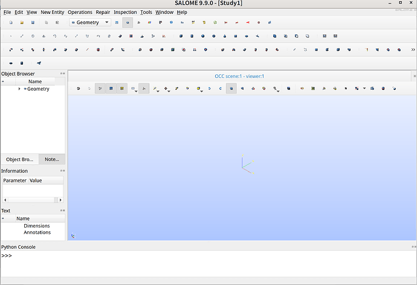The image size is (417, 285).
Task: Toggle trihedron axes display in viewer toolbar
Action: click(x=144, y=88)
